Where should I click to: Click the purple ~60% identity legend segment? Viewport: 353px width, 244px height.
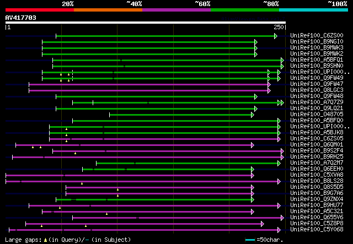[176, 9]
